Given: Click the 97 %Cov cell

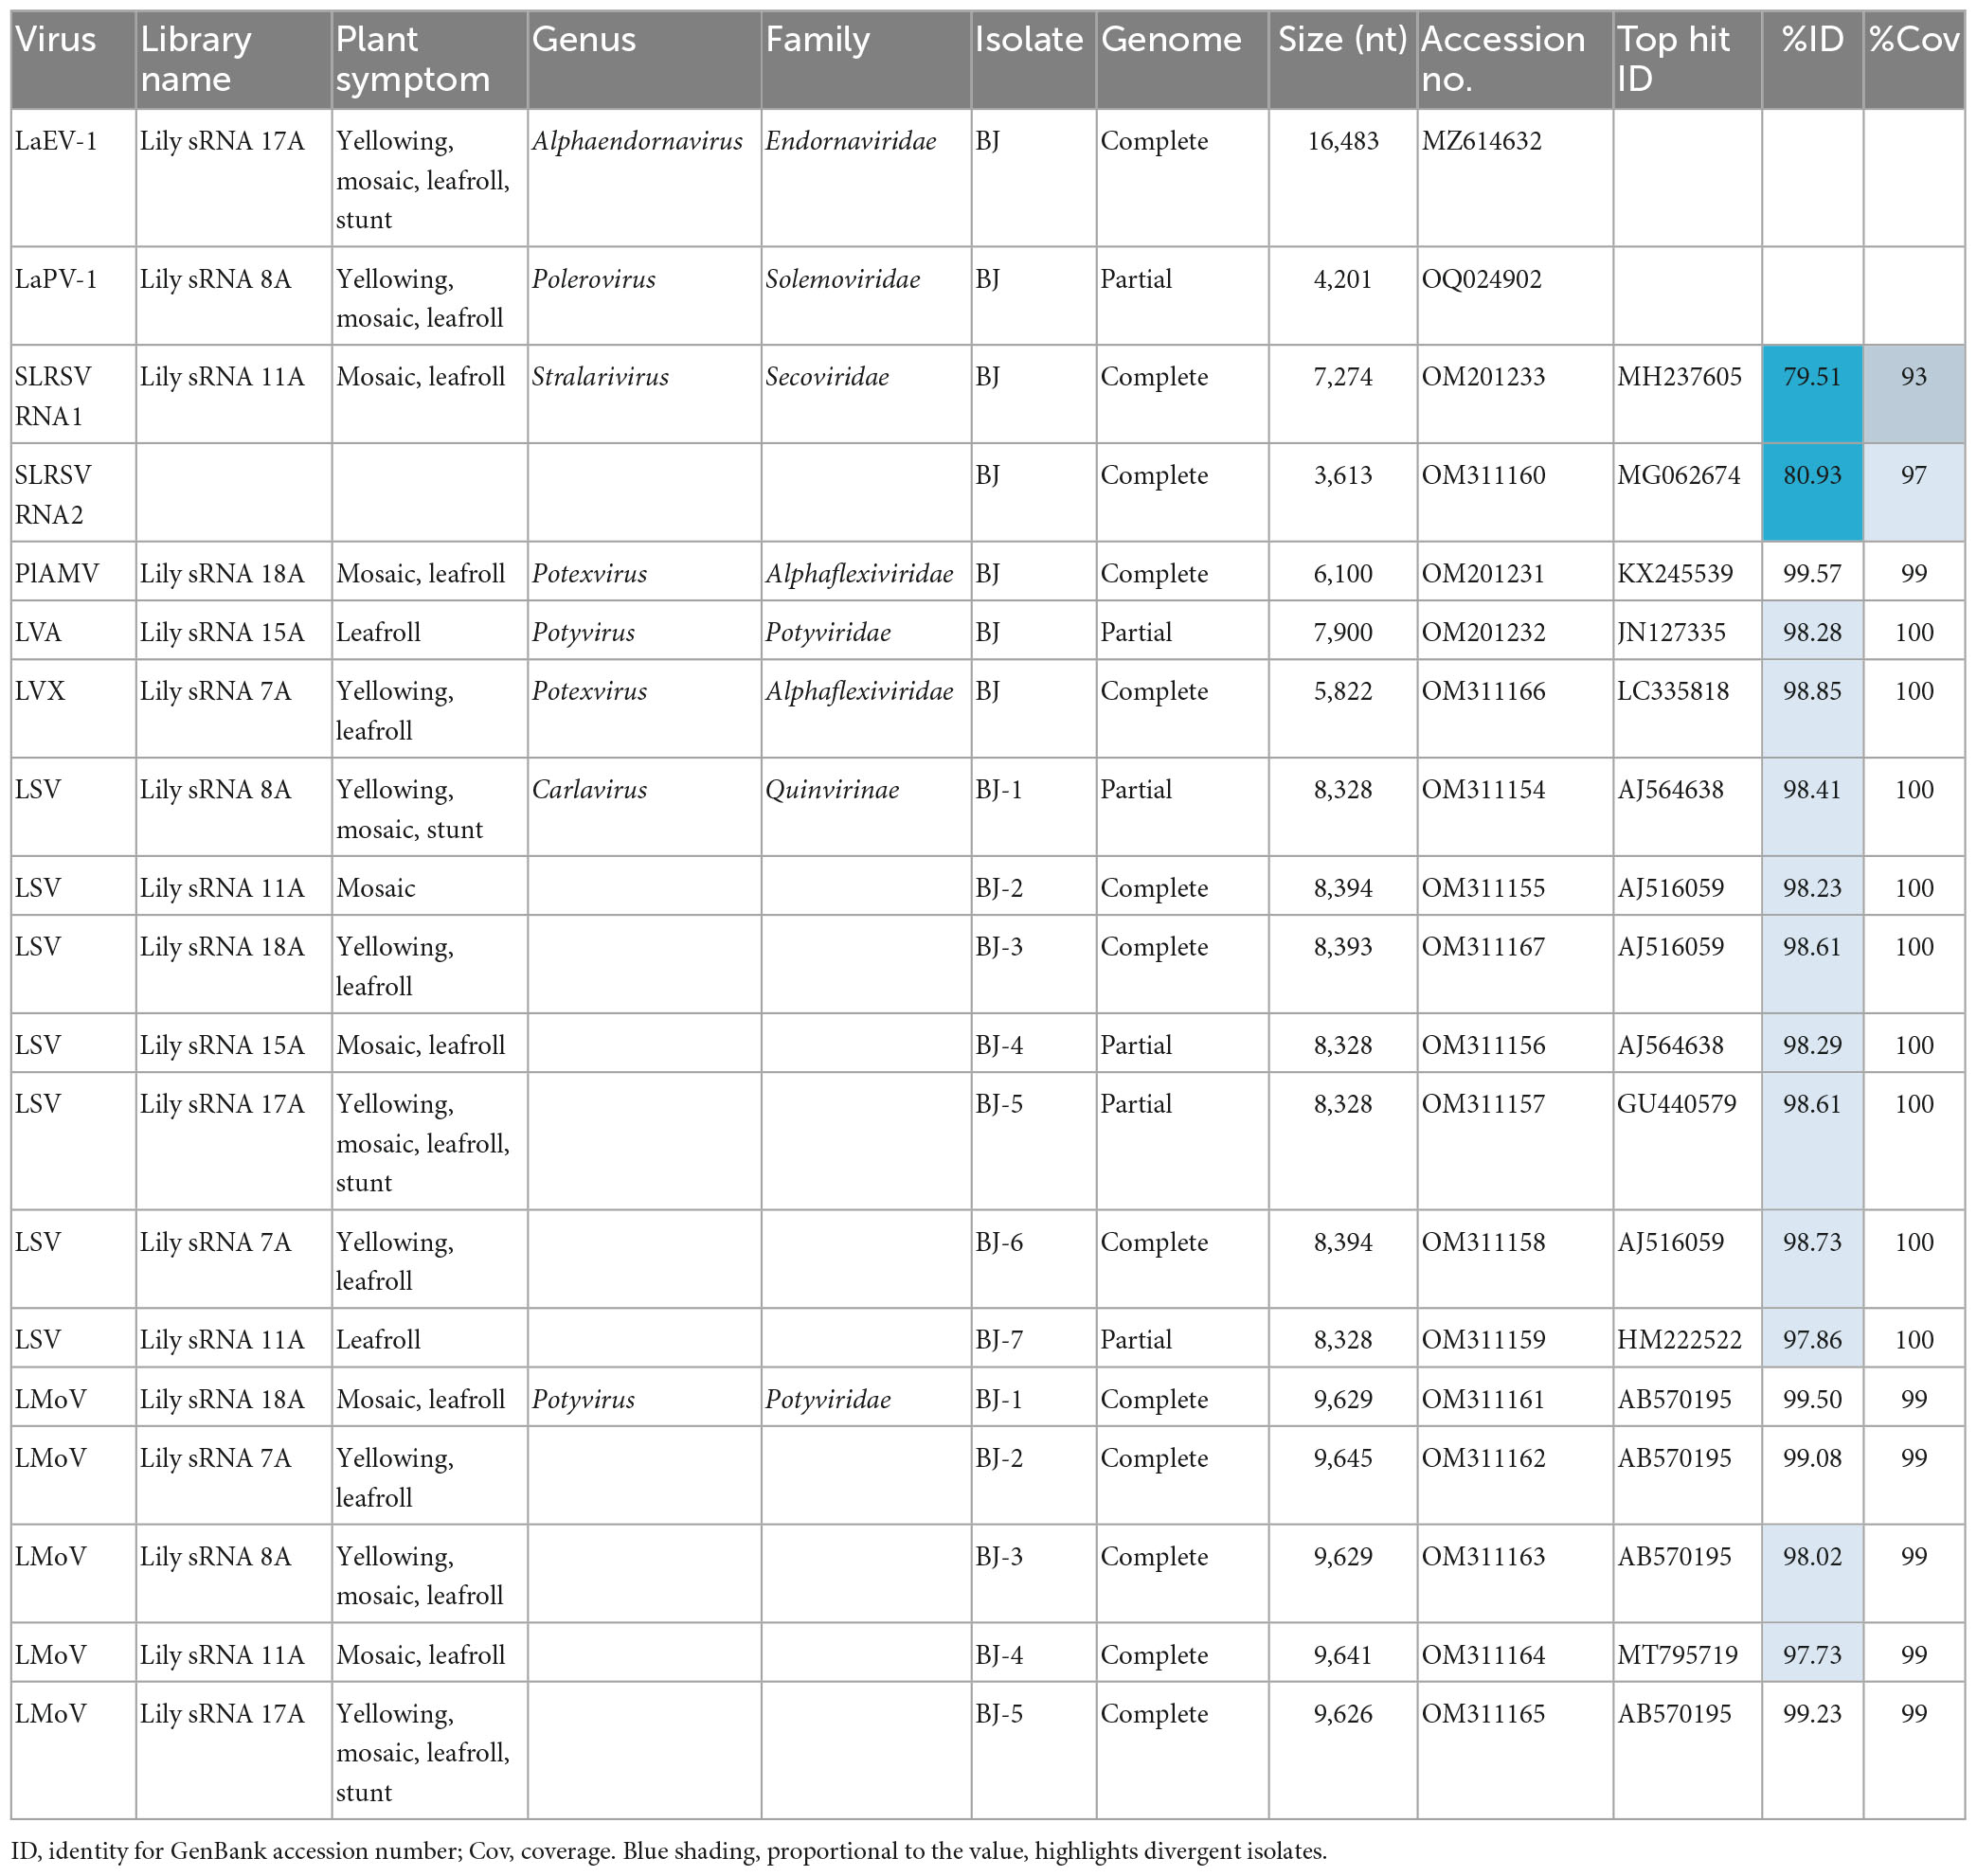Looking at the screenshot, I should [x=1914, y=492].
